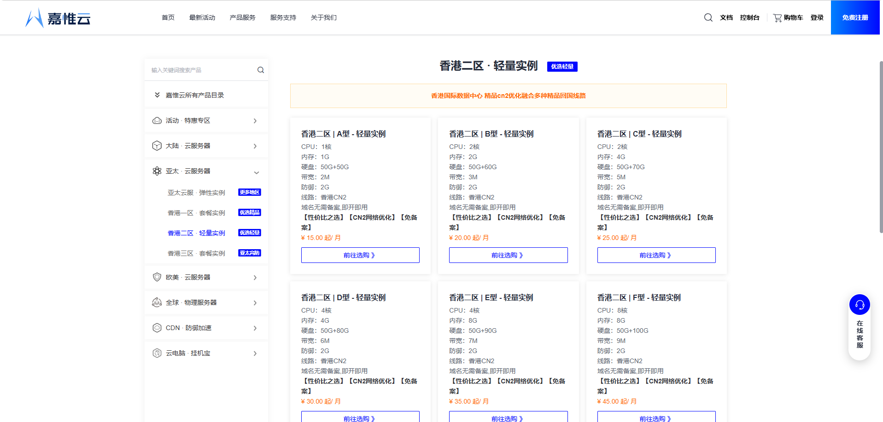The height and width of the screenshot is (422, 883).
Task: Collapse the 亚太·云服务器 section
Action: (x=257, y=173)
